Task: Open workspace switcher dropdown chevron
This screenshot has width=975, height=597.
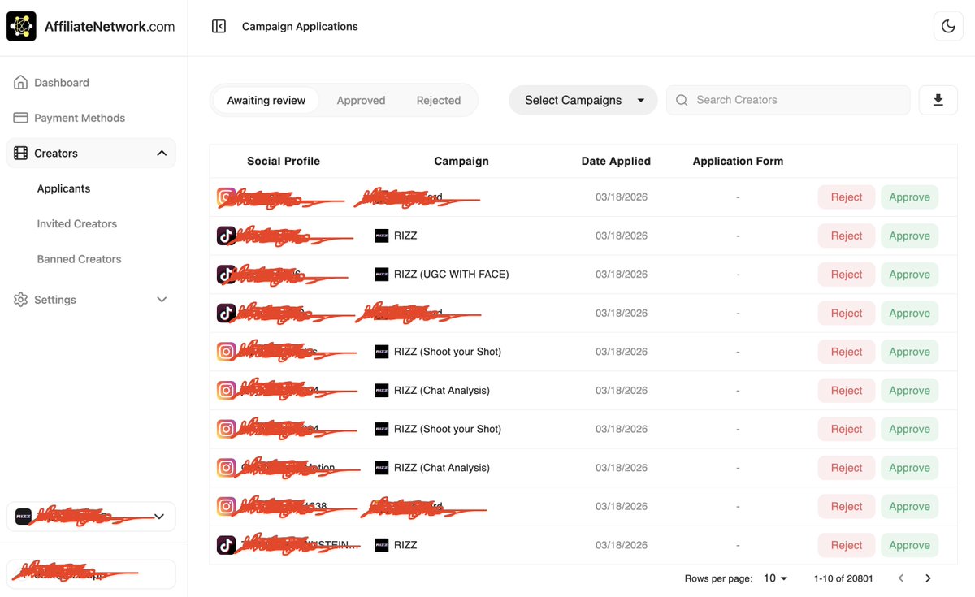Action: (159, 517)
